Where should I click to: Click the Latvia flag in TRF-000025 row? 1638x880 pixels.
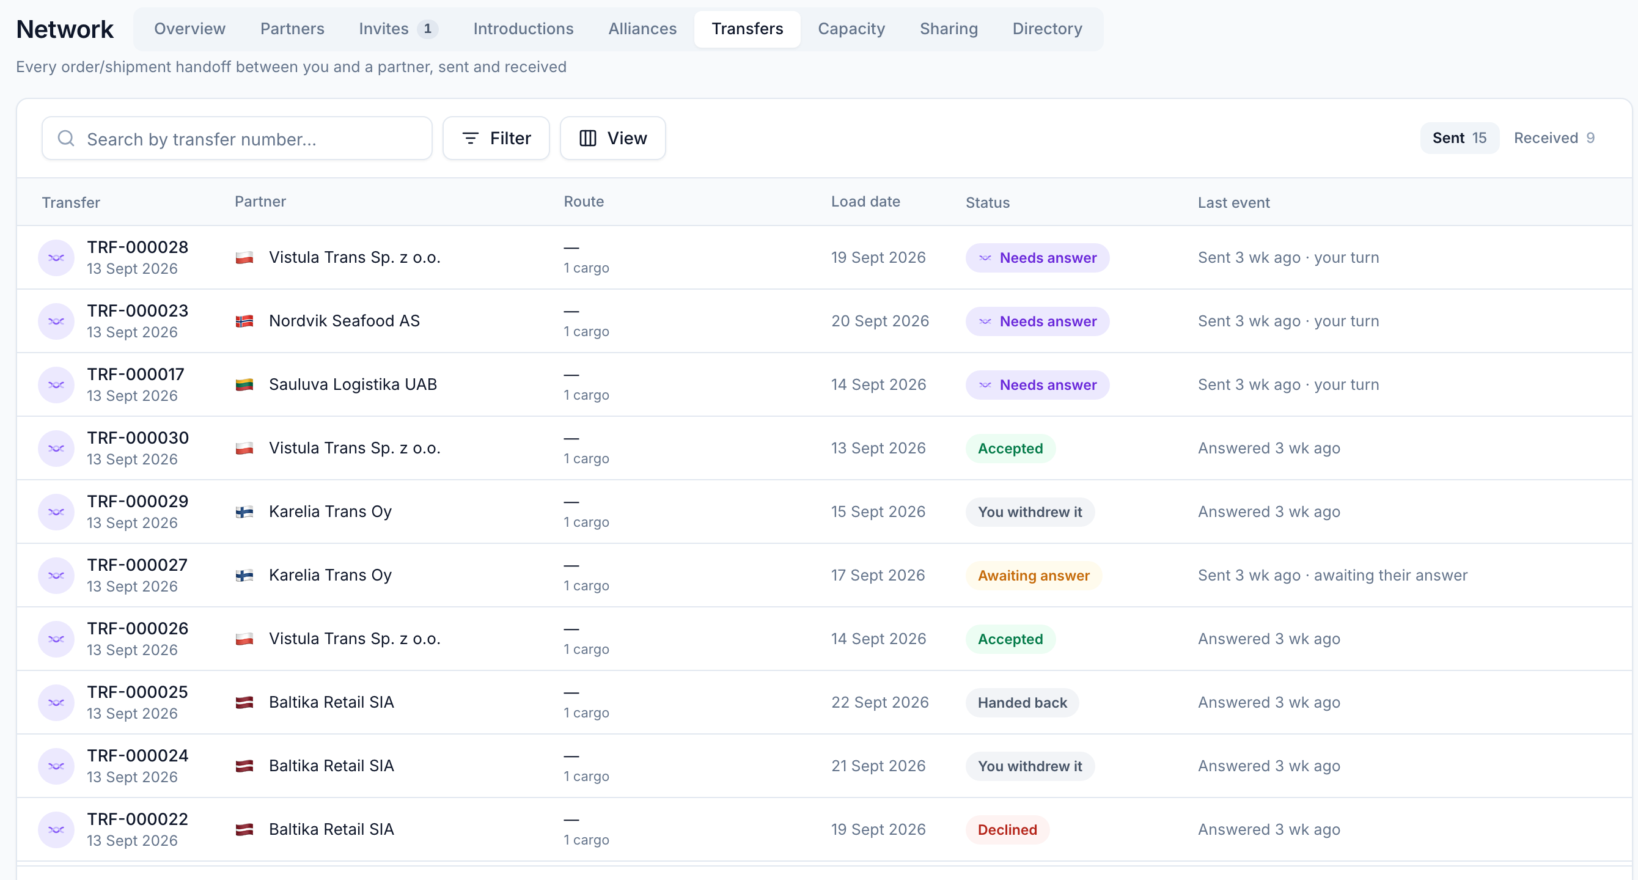(244, 703)
